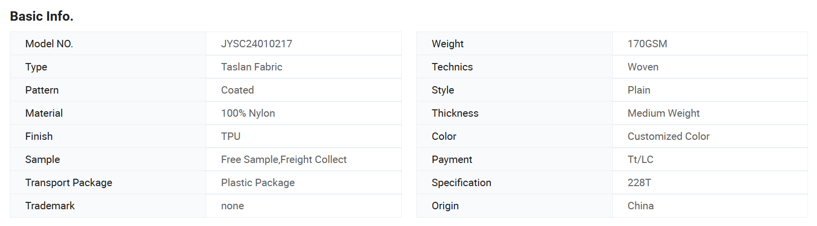Select the 170GSM weight value
The image size is (817, 226).
click(647, 44)
